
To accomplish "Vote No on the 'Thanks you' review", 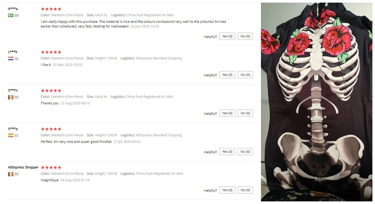I will 245,113.
